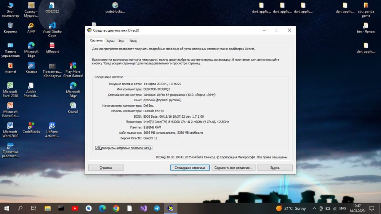Open Google Chrome from the taskbar
Viewport: 381px width, 214px height.
[116, 208]
